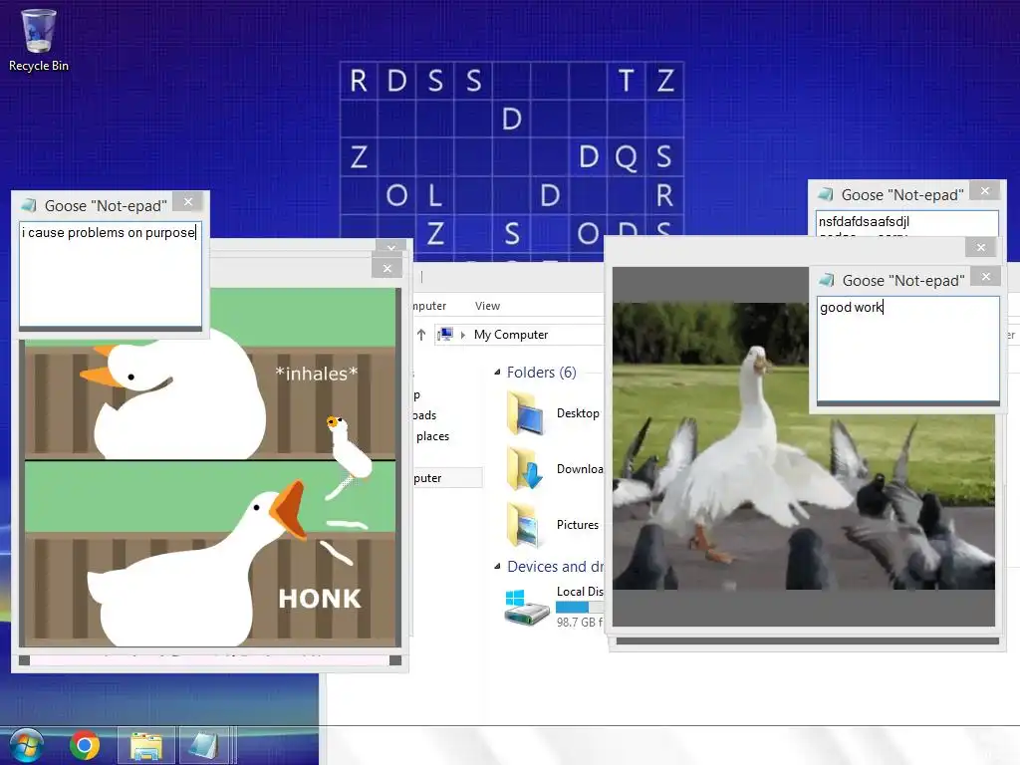
Task: Click the breadcrumb chevron before My Computer
Action: tap(463, 335)
